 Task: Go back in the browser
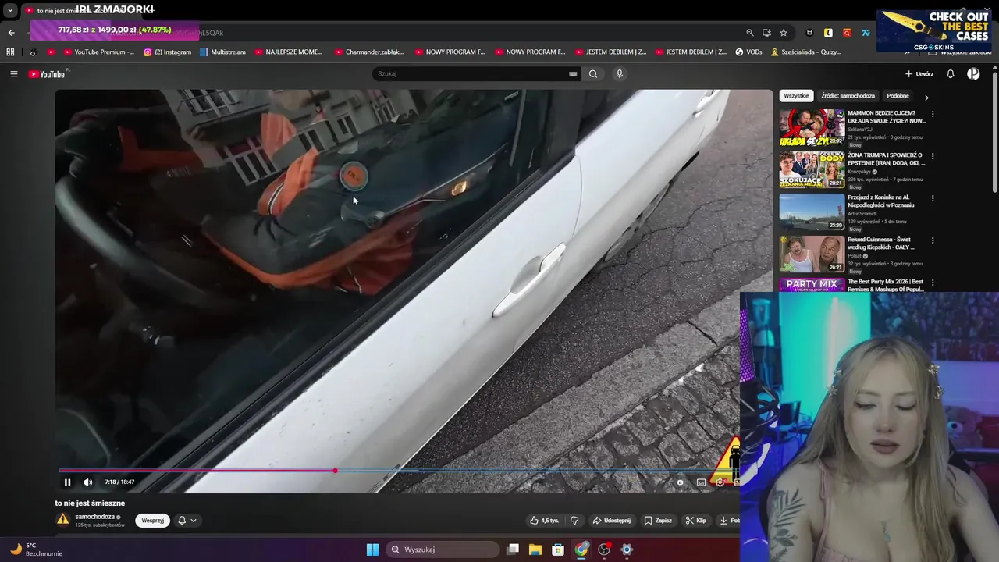point(11,33)
